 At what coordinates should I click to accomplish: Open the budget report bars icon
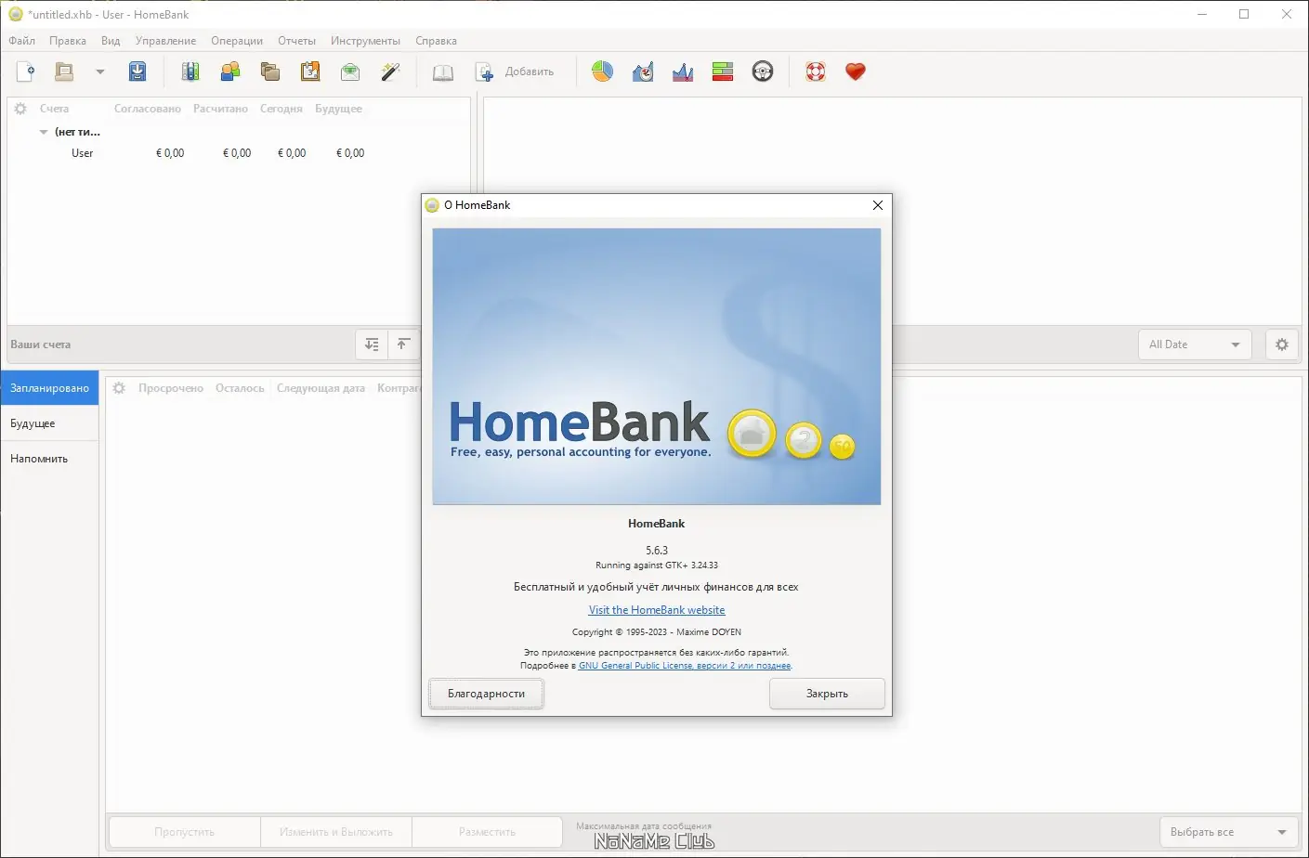pyautogui.click(x=723, y=71)
